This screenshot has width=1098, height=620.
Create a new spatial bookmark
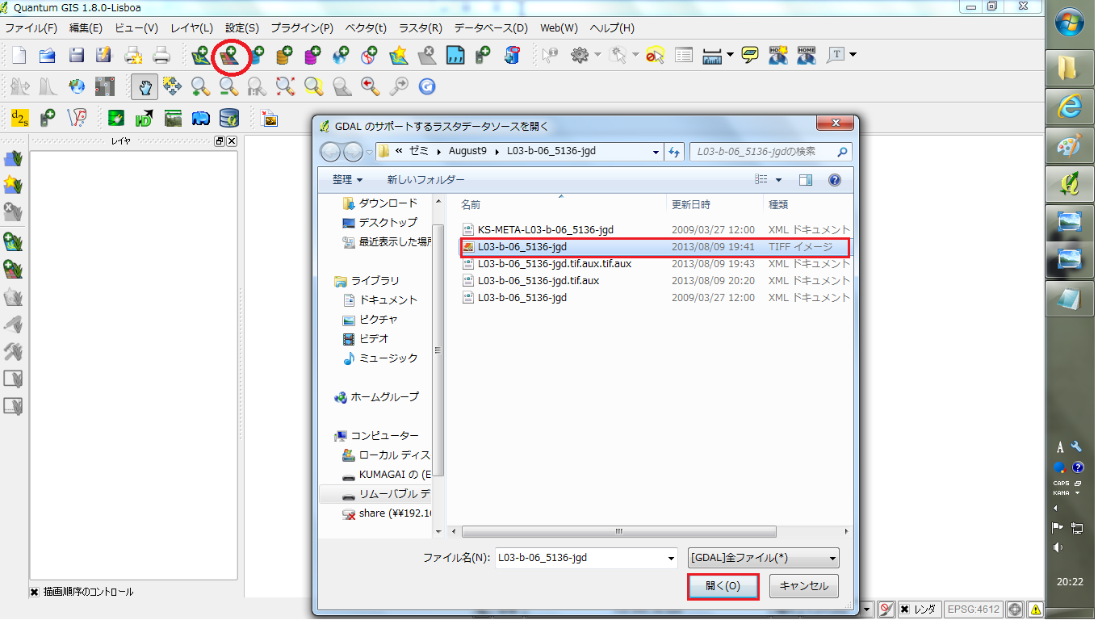[778, 56]
